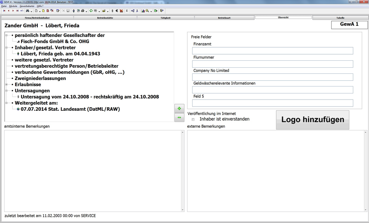369x223 pixels.
Task: Switch to the Tabelle tab
Action: [340, 18]
